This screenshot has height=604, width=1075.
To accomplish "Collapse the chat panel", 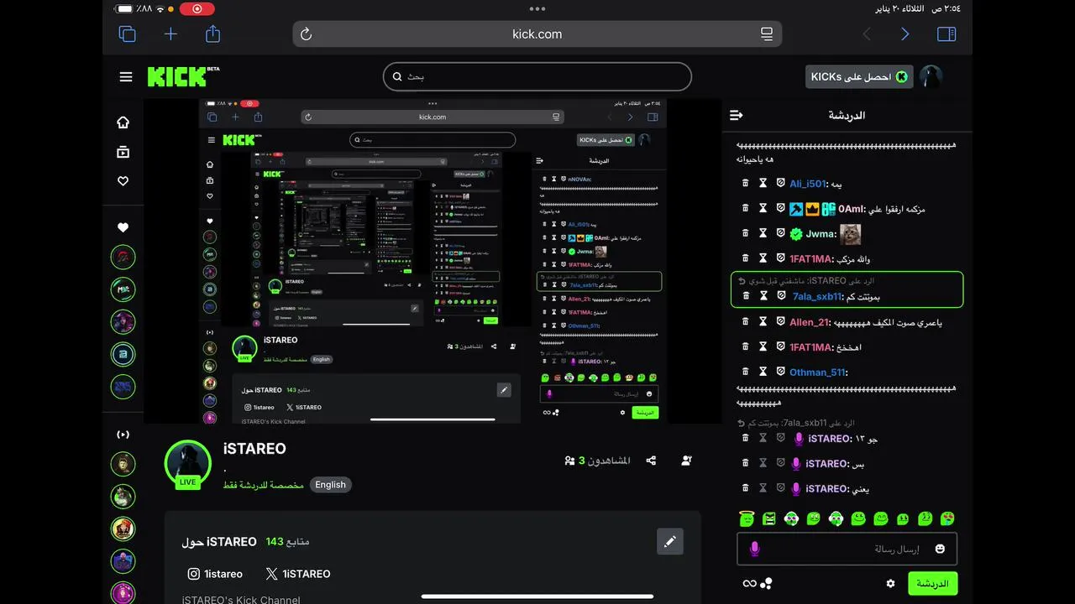I will coord(737,115).
